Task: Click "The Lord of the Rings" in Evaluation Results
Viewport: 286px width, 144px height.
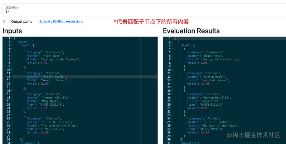Action: pos(219,126)
